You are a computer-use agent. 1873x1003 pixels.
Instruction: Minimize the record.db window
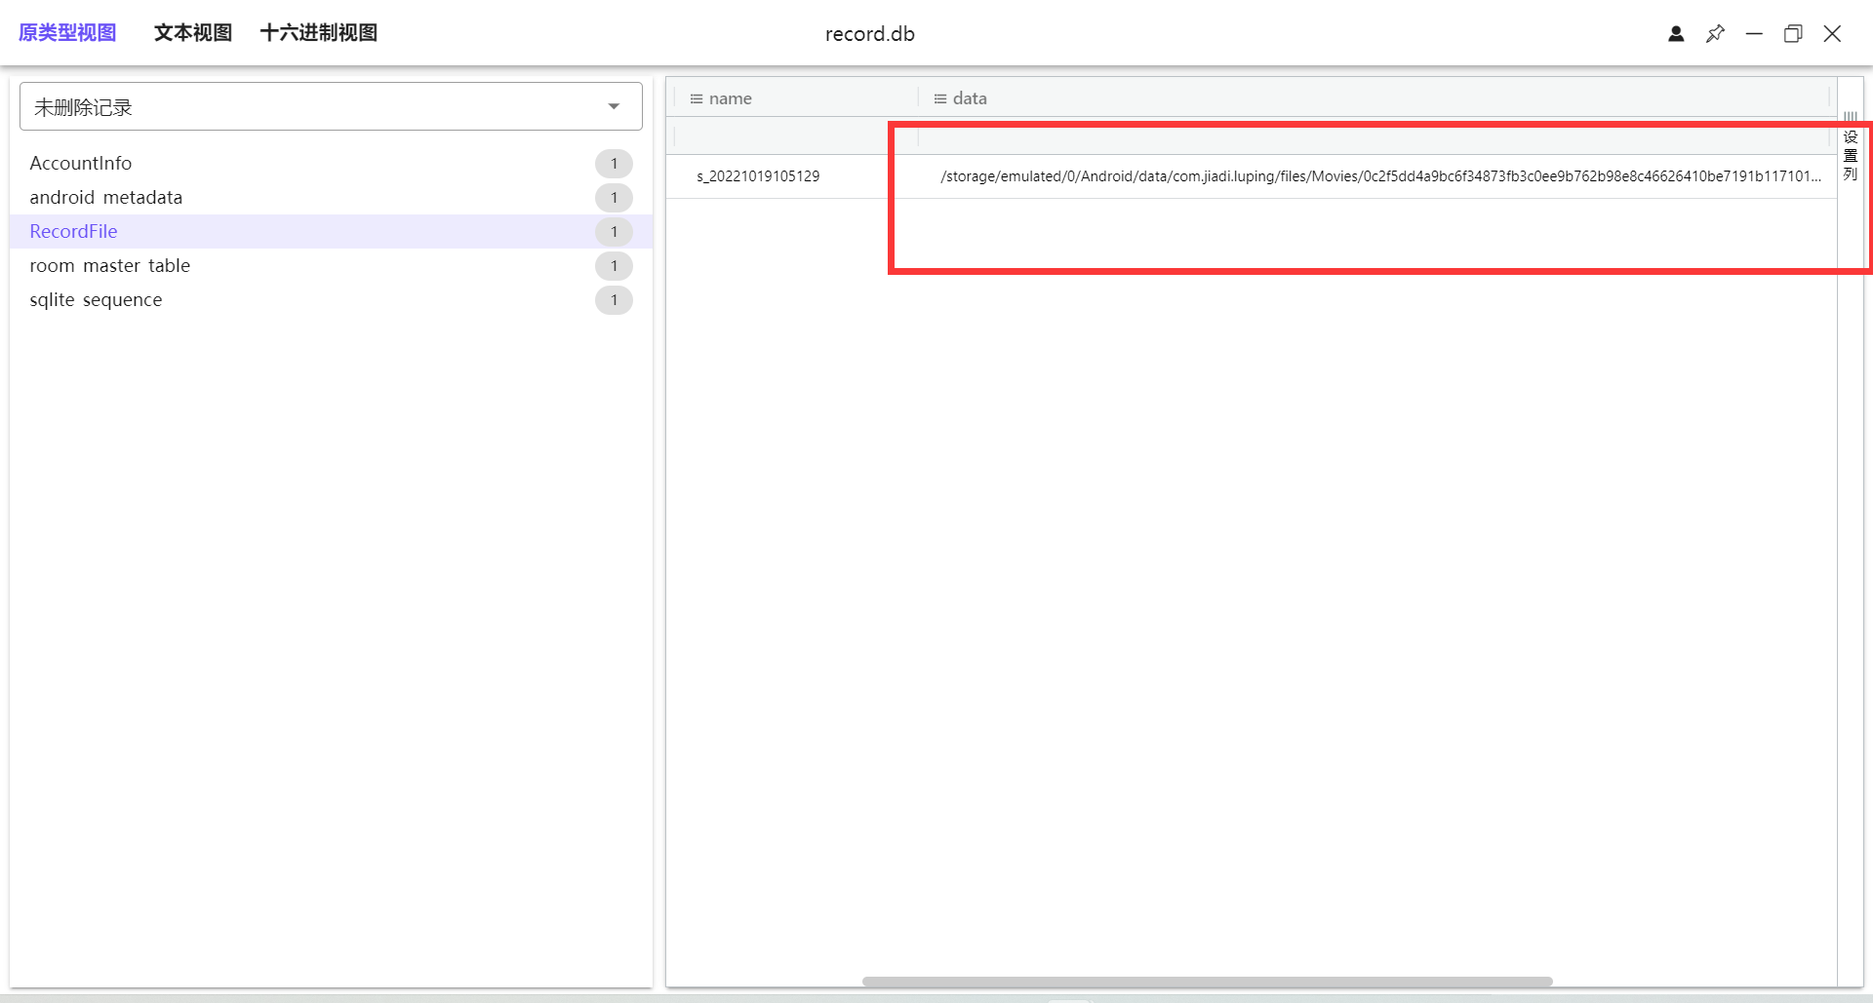[1754, 34]
